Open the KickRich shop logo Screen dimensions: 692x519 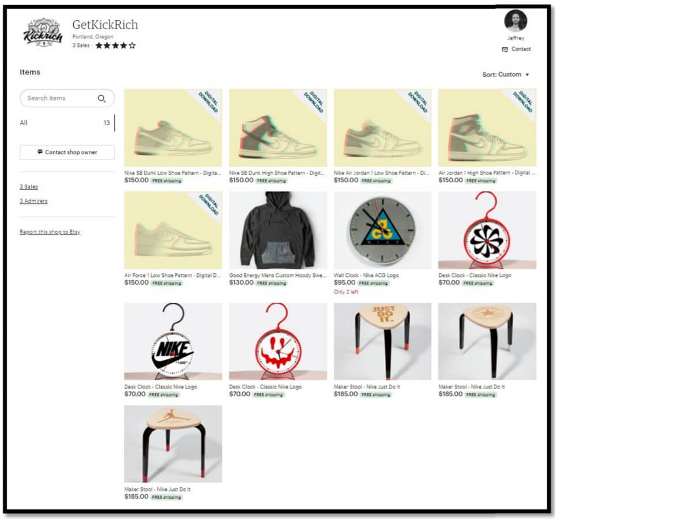coord(43,33)
